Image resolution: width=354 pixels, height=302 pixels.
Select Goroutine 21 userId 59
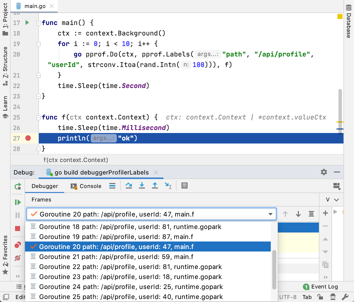[x=148, y=257]
